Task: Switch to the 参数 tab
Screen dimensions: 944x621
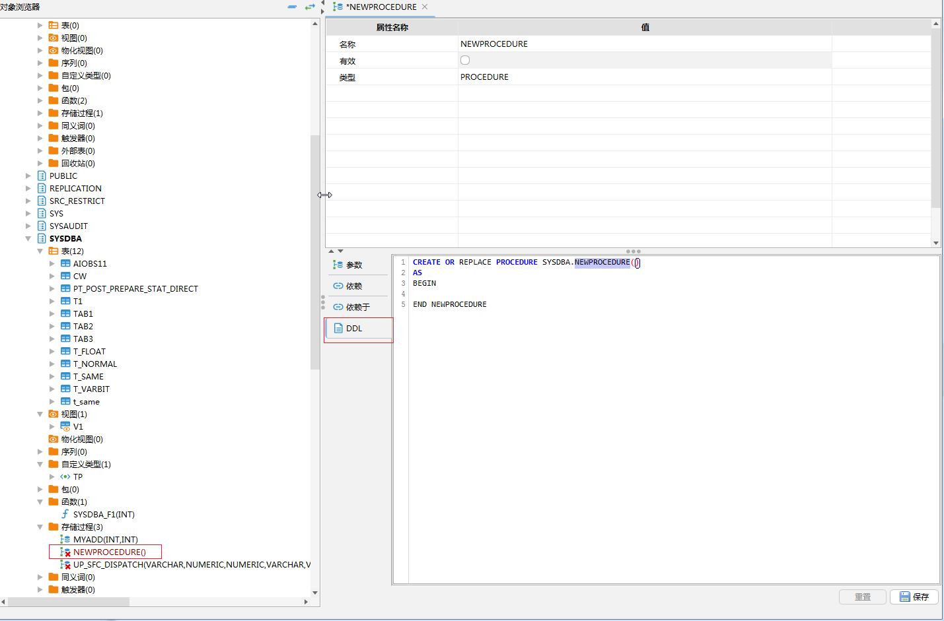Action: coord(354,265)
